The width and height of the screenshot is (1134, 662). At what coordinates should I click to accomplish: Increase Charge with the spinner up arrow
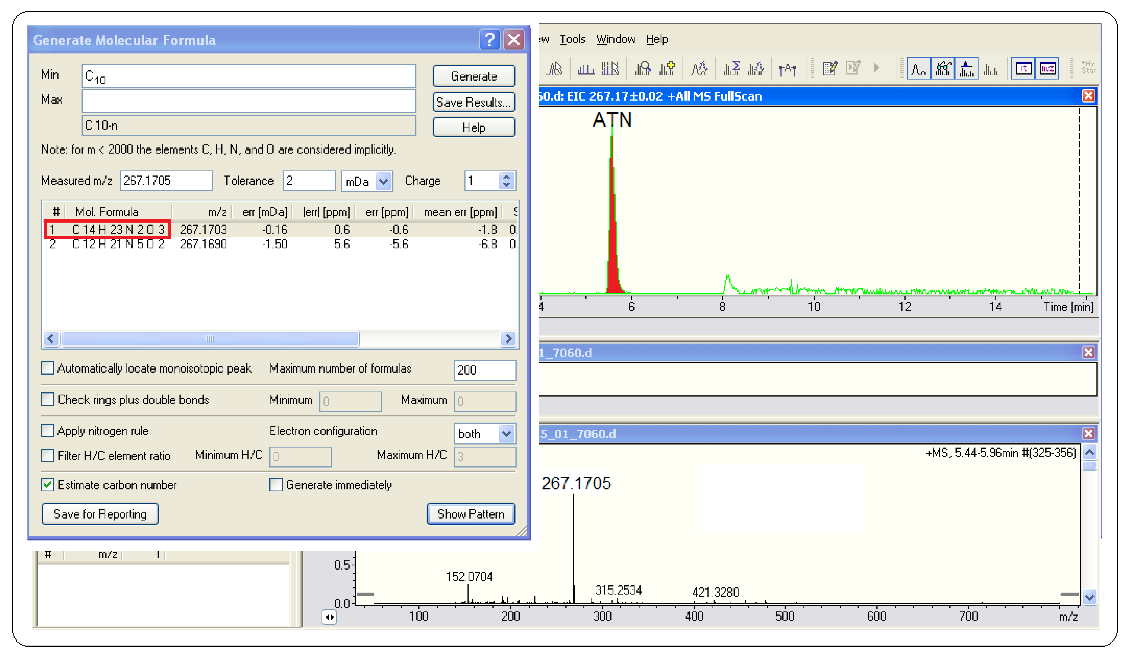point(507,177)
